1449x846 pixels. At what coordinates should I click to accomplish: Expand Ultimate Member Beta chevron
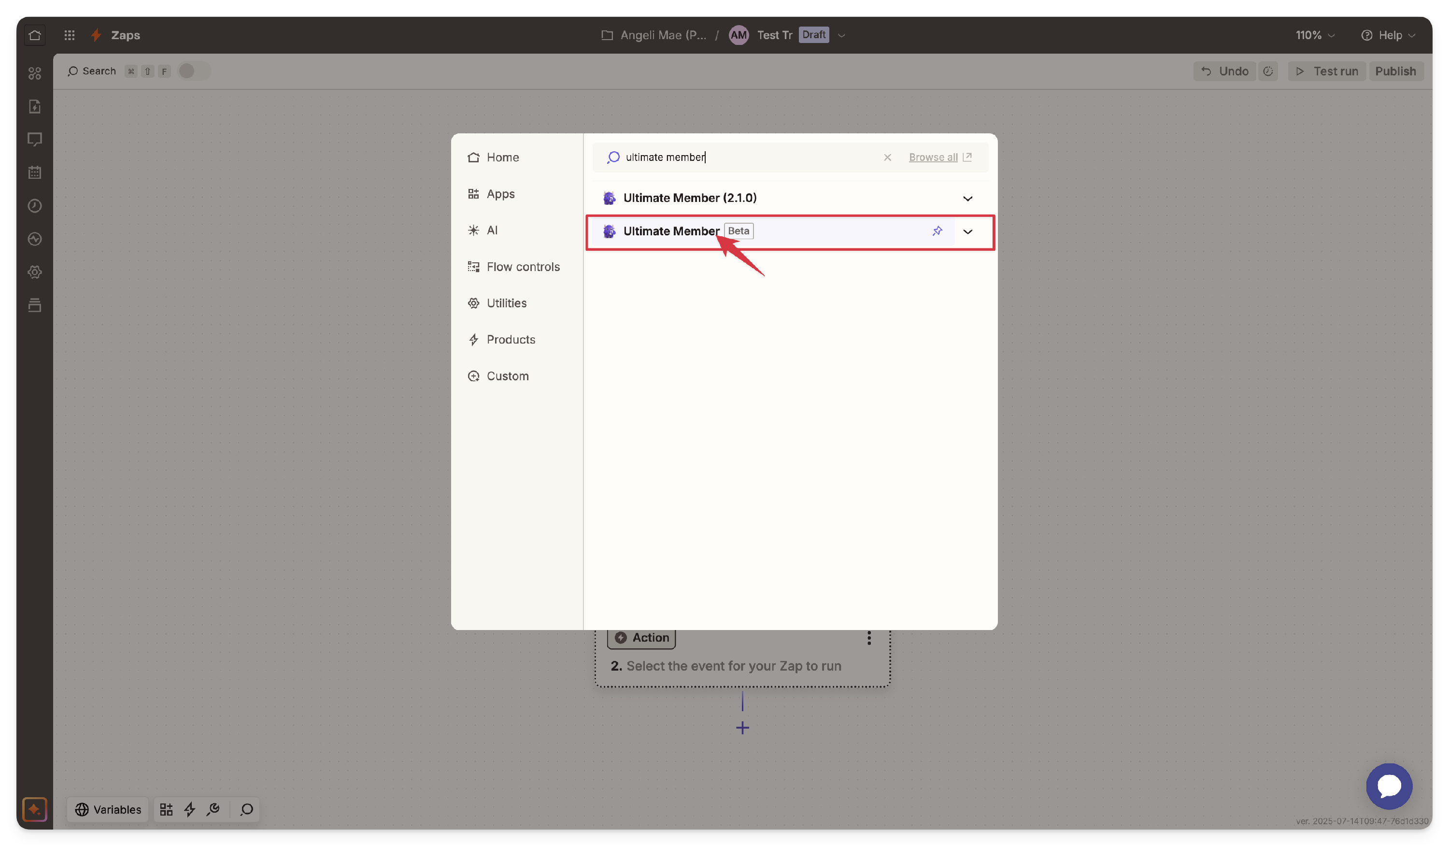pos(967,231)
